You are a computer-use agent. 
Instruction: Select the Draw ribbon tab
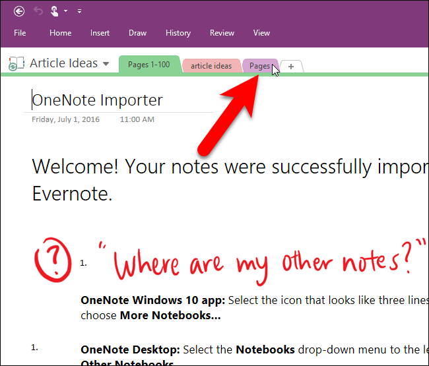click(x=138, y=33)
